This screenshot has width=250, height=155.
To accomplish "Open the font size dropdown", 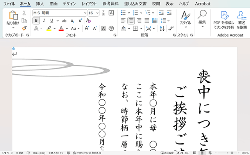I will 97,13.
